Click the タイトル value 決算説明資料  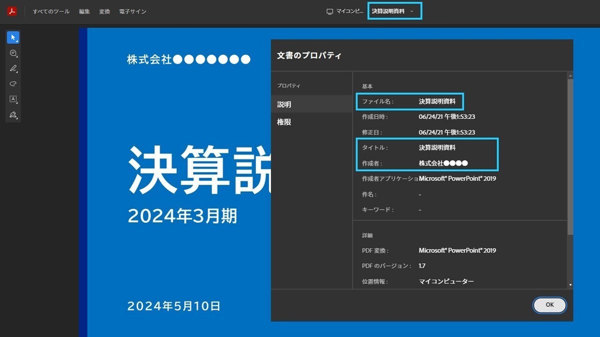[x=437, y=148]
